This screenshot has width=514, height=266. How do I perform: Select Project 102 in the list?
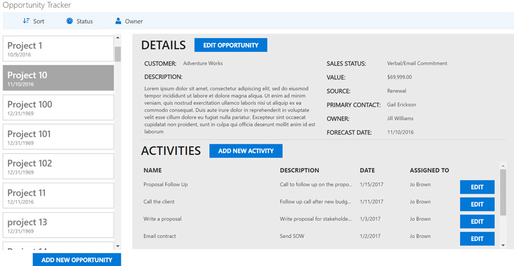(58, 166)
